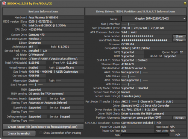Click the Total RAM '8168 MiB' value
The height and width of the screenshot is (139, 188).
coord(34,63)
